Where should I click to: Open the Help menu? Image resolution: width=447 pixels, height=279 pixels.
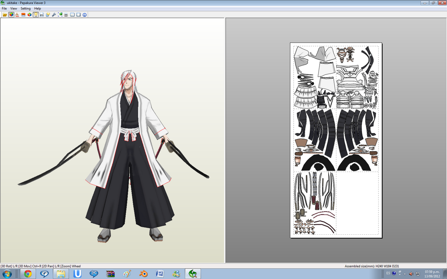37,8
